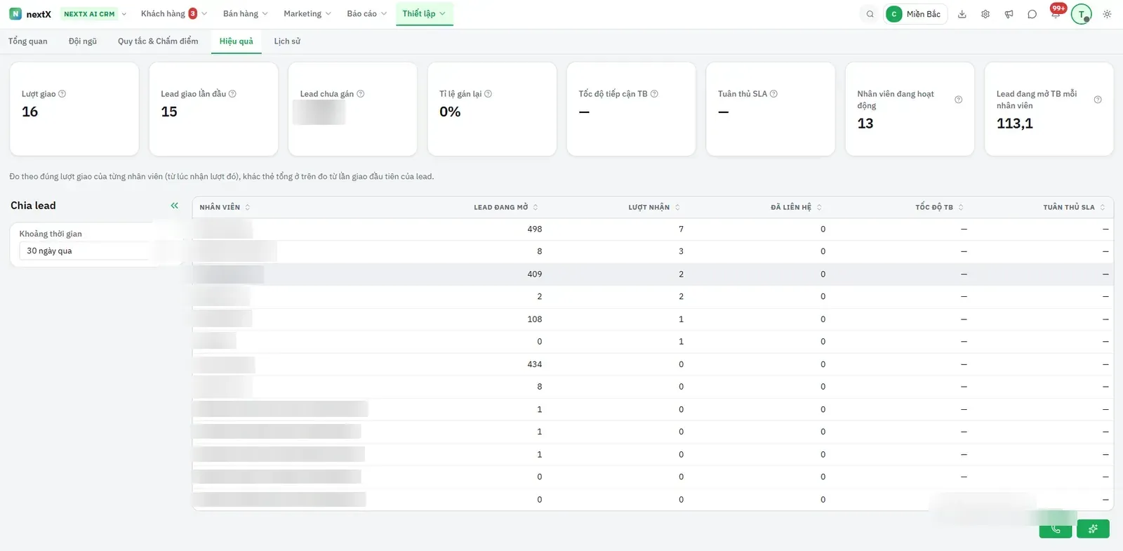Click the download icon in the header
The image size is (1123, 551).
point(962,14)
